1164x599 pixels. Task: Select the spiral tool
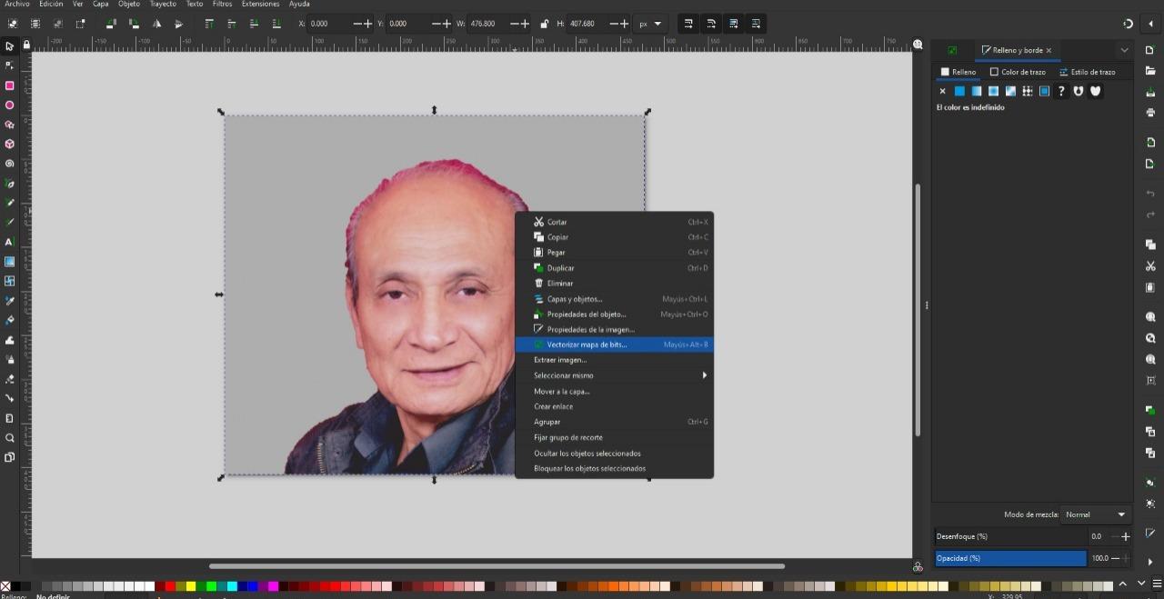click(10, 164)
